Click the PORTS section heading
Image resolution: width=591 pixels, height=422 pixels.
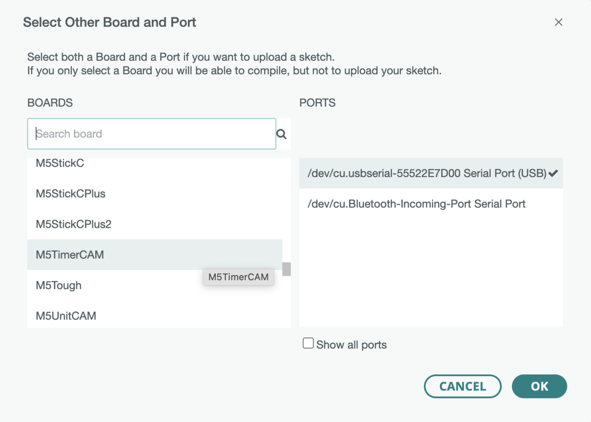coord(318,103)
